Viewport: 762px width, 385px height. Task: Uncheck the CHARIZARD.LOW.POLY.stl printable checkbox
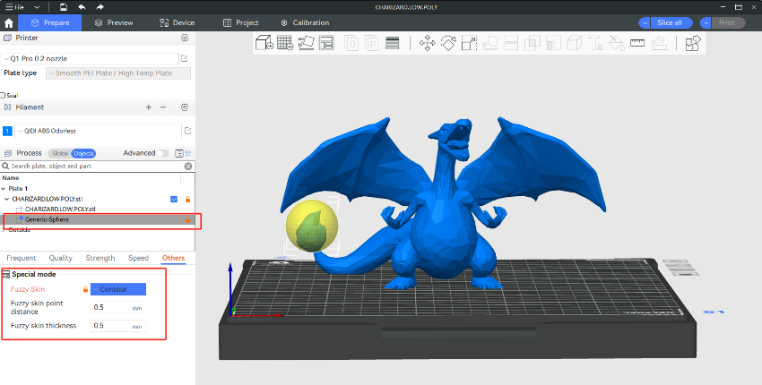pos(174,198)
